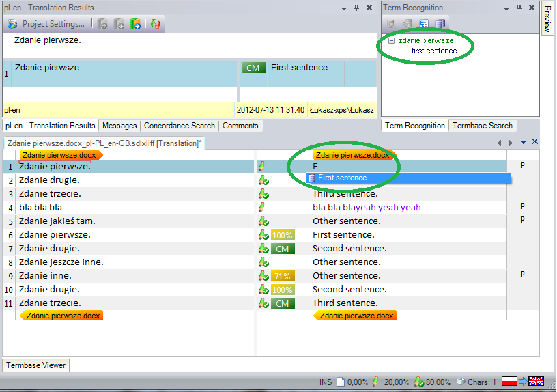Image resolution: width=557 pixels, height=392 pixels.
Task: Open Project Settings in Translation Results toolbar
Action: coord(46,24)
